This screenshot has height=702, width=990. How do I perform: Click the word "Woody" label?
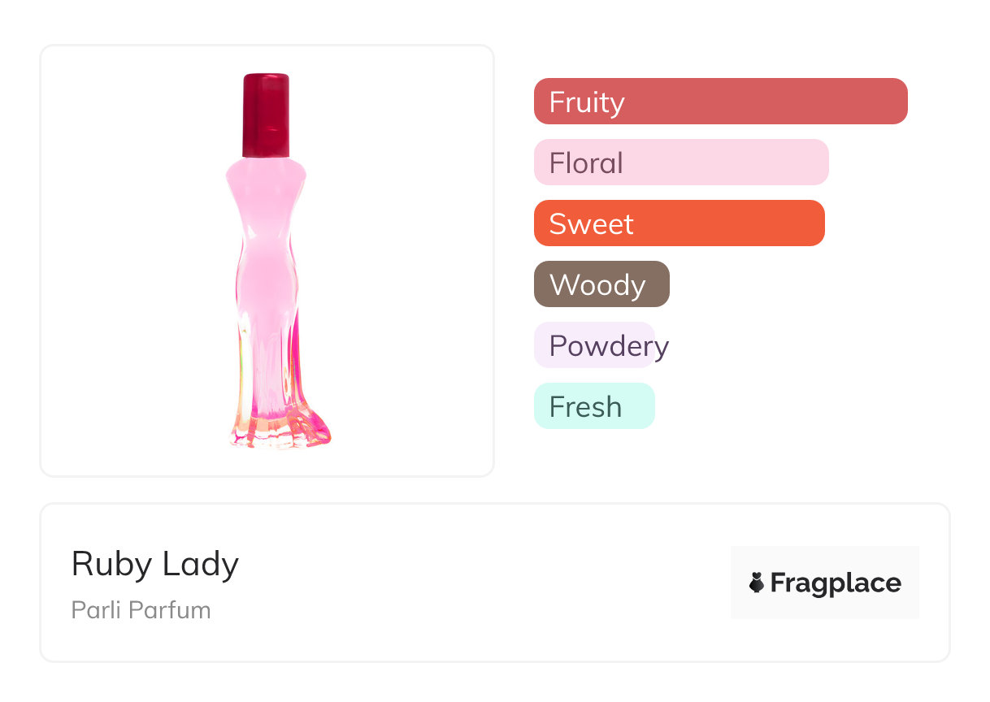click(597, 285)
